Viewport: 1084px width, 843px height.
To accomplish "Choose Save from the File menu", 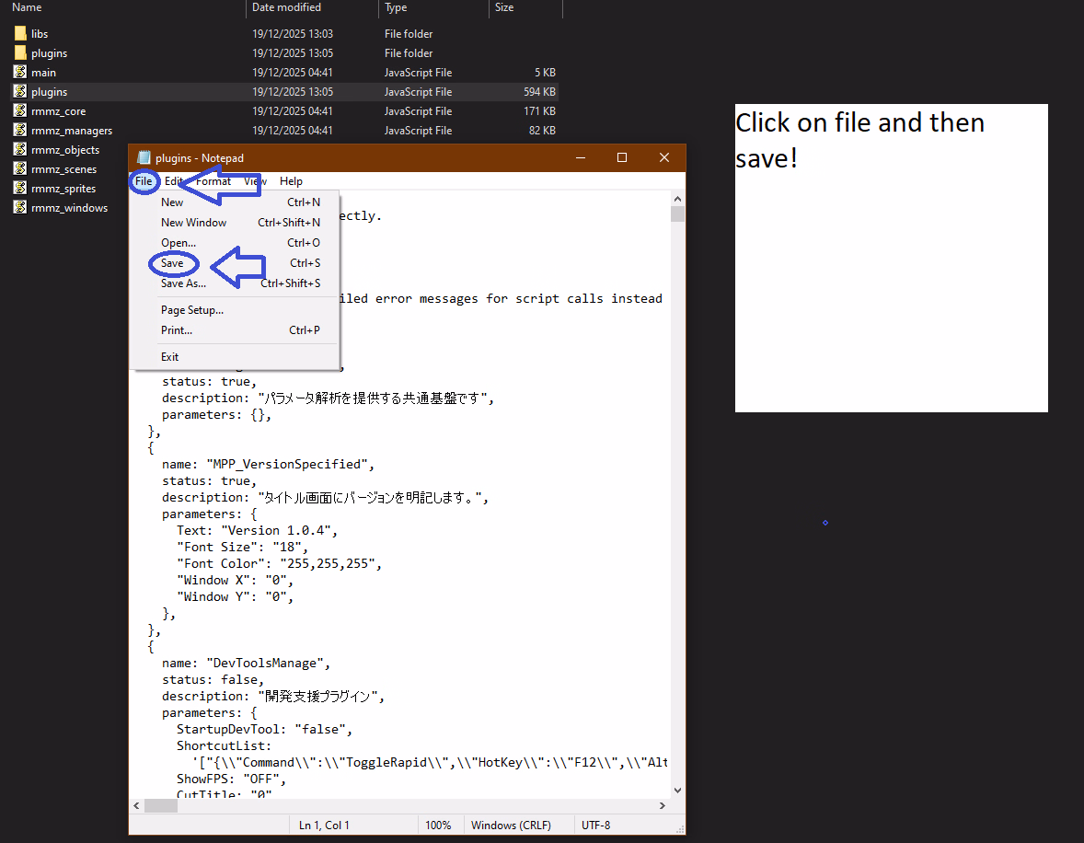I will (x=172, y=263).
